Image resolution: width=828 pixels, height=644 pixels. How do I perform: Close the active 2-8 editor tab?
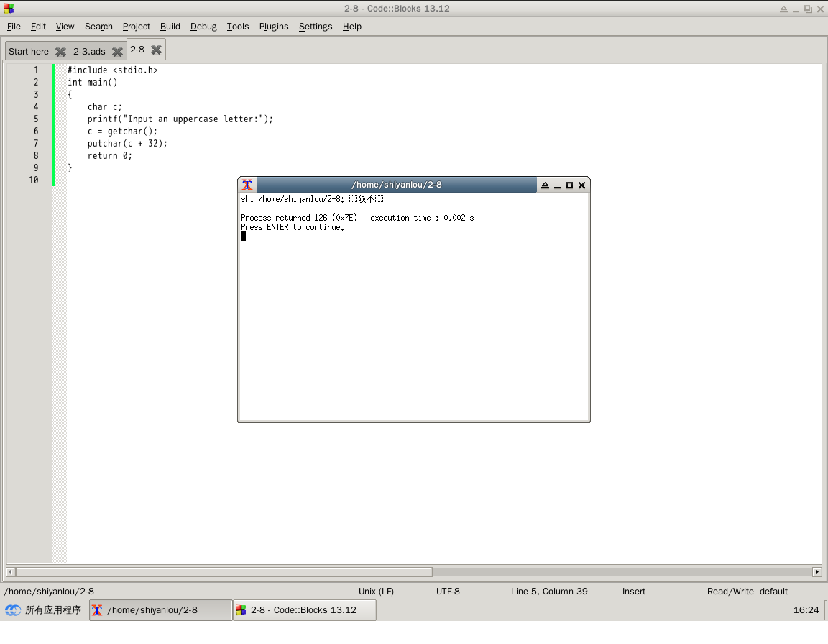[156, 50]
